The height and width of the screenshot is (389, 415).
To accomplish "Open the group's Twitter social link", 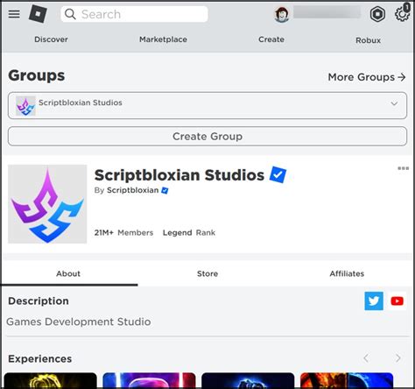I will [374, 301].
